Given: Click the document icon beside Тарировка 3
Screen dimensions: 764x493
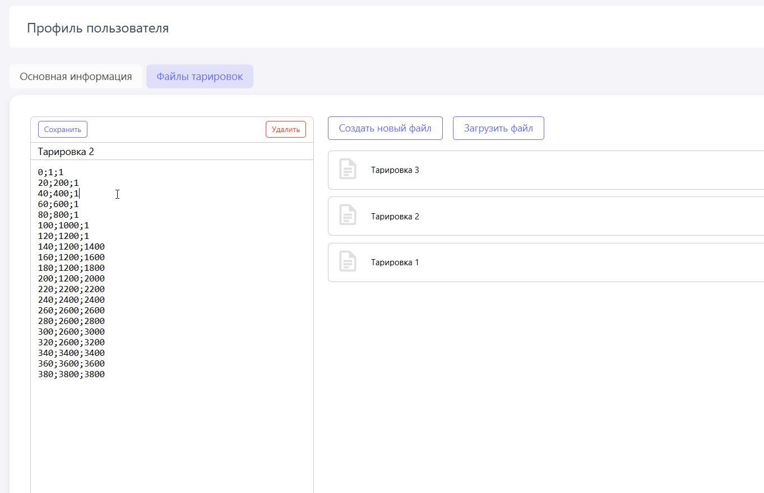Looking at the screenshot, I should [x=348, y=170].
